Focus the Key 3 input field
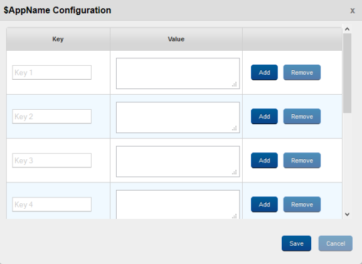Viewport: 362px width, 264px height. tap(51, 161)
